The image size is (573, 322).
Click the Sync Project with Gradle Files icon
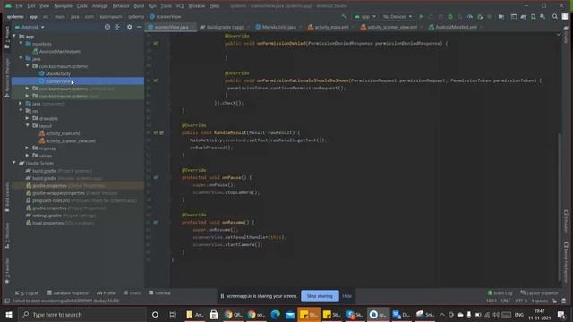click(x=523, y=17)
